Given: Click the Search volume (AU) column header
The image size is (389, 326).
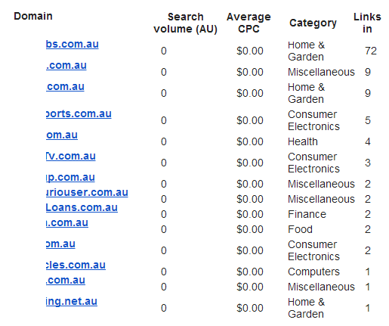Looking at the screenshot, I should (x=186, y=23).
